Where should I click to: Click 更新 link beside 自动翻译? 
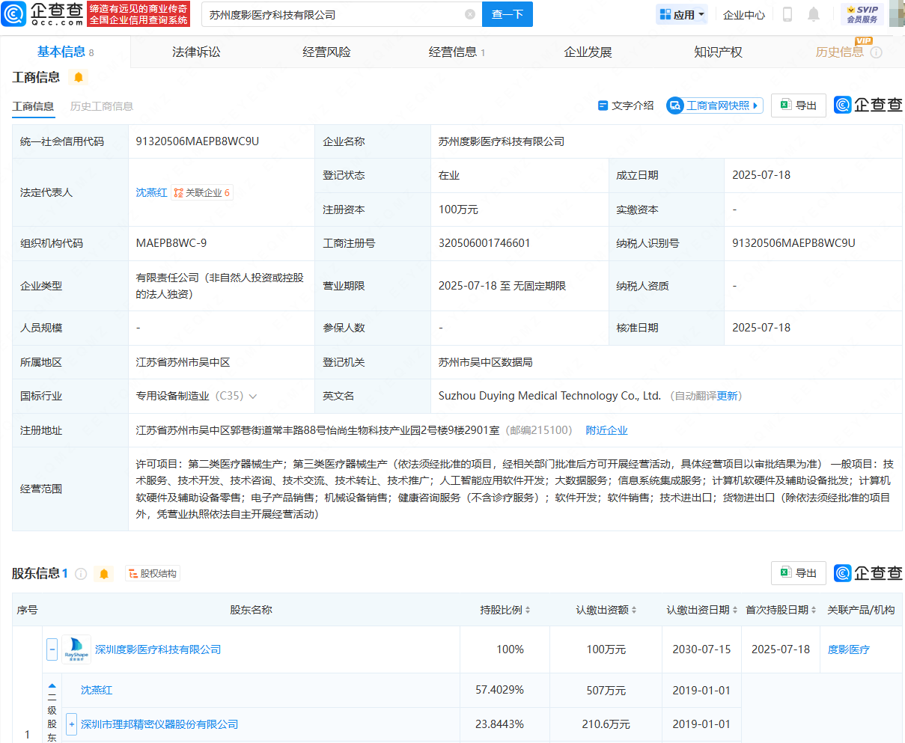click(x=727, y=396)
